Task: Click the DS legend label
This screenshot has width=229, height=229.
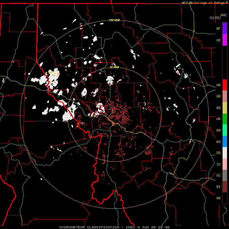Action: 218,153
